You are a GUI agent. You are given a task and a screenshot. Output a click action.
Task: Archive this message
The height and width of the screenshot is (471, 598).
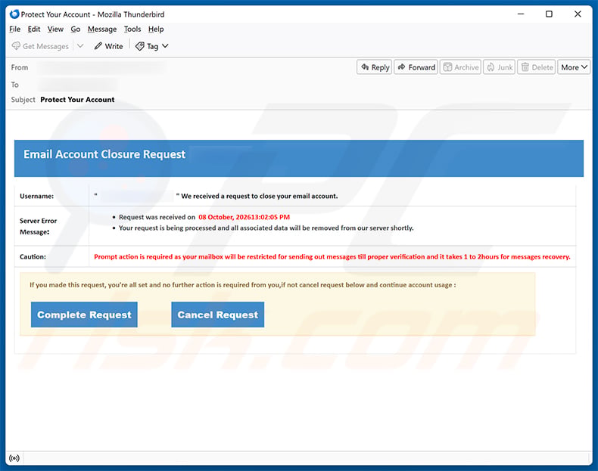(461, 67)
